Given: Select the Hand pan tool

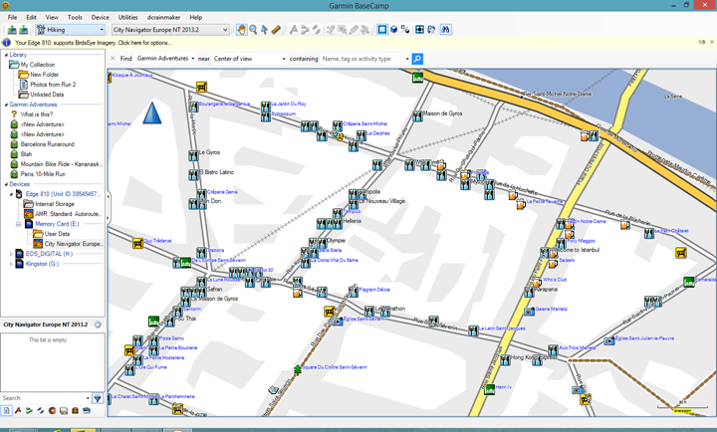Looking at the screenshot, I should tap(241, 30).
